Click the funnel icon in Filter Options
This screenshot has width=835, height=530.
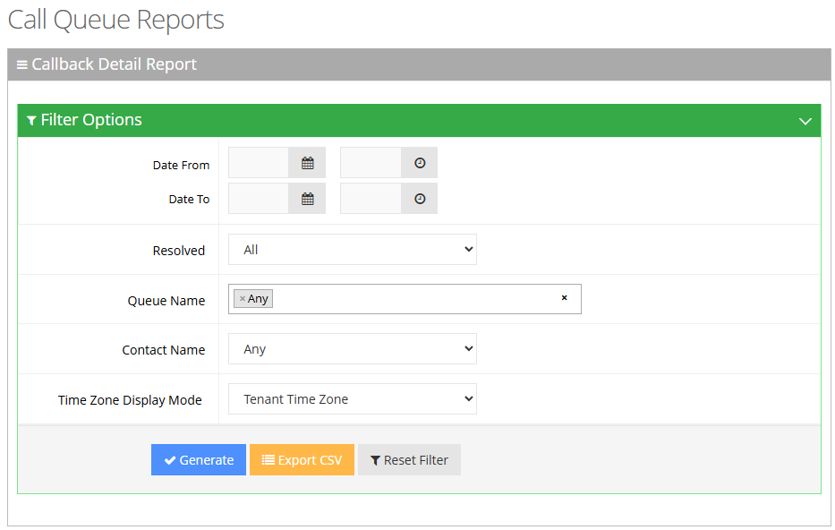pyautogui.click(x=31, y=121)
